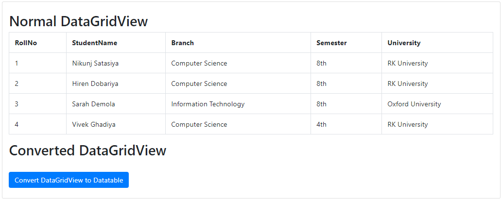Select the Nikunj Satasiya name cell
This screenshot has height=200, width=502.
(x=95, y=63)
